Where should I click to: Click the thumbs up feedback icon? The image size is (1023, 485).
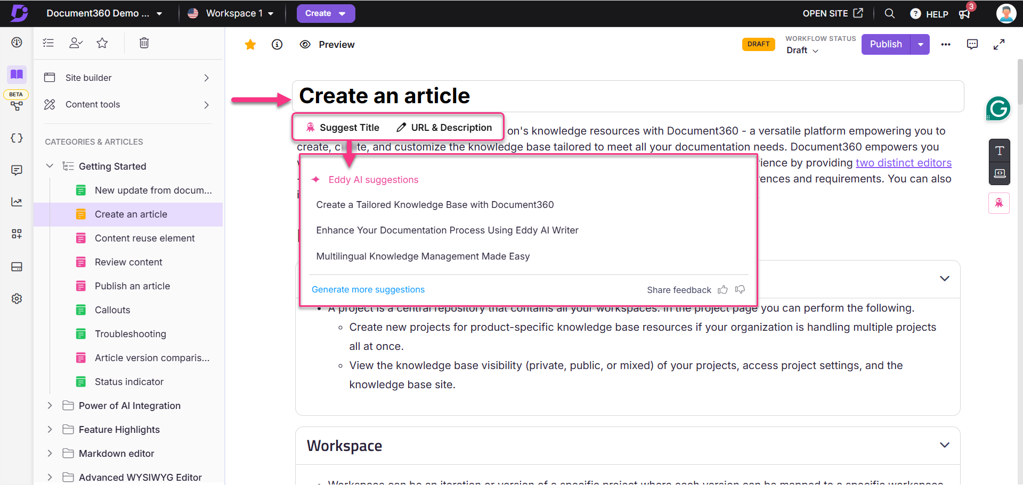(x=722, y=290)
